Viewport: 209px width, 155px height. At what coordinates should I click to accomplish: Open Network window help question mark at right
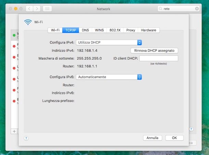tap(191, 129)
